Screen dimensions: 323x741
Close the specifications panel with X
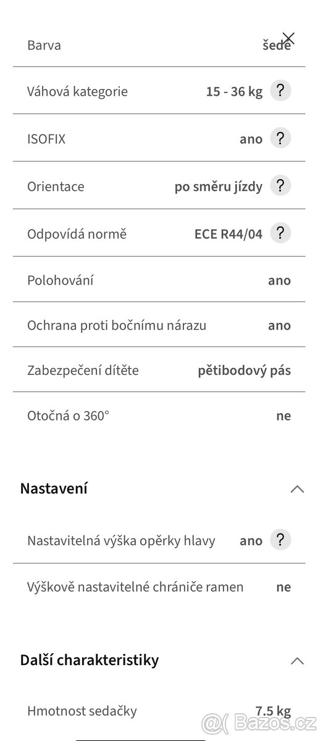pos(288,38)
